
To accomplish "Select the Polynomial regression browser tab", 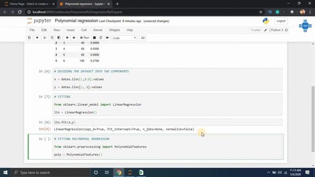I will click(x=84, y=4).
